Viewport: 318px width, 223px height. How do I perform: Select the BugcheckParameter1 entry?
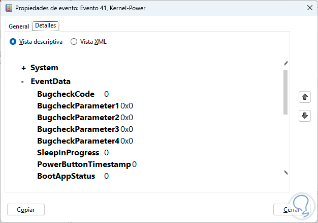[78, 106]
